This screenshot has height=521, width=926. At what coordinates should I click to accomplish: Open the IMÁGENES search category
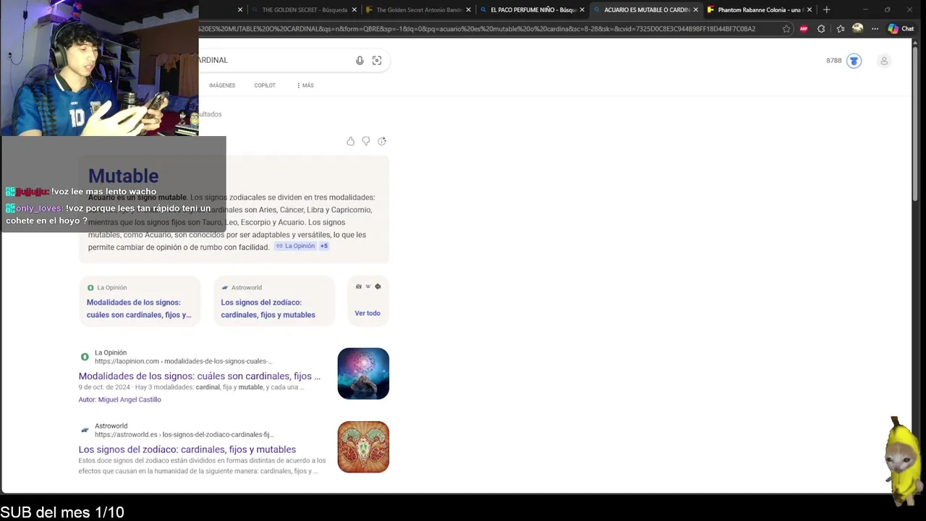tap(222, 85)
